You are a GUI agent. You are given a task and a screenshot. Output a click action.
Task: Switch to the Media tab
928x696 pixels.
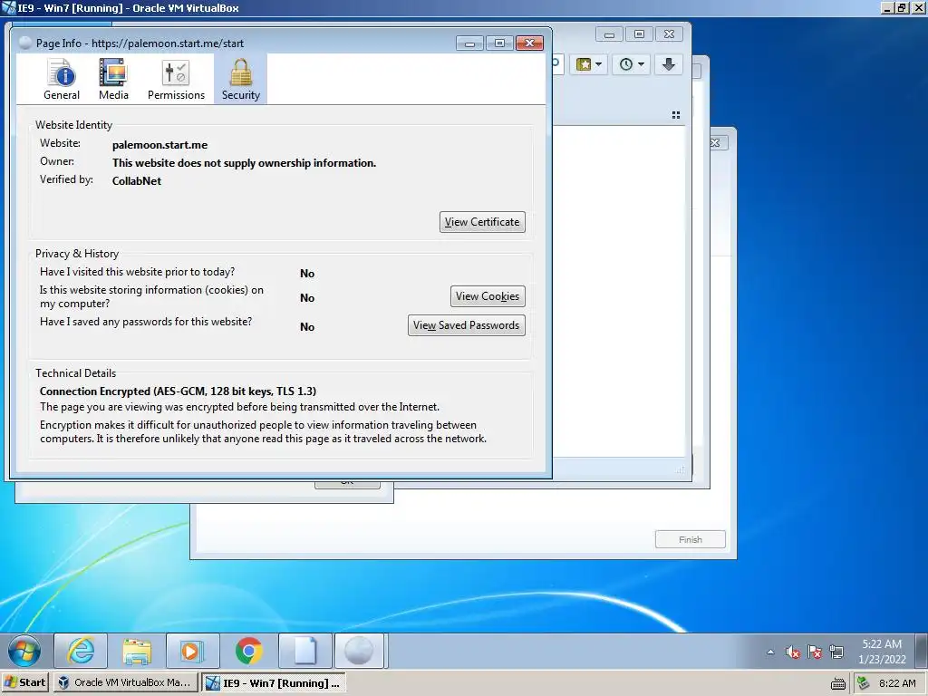click(113, 80)
